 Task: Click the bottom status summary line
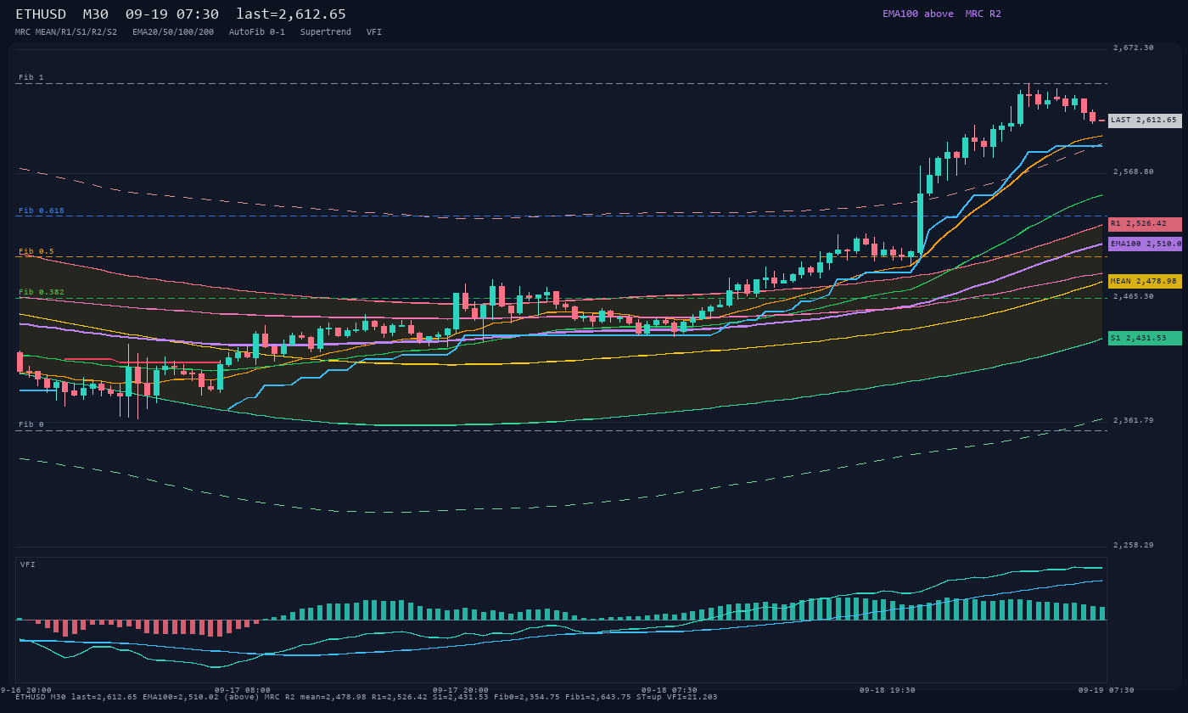tap(366, 697)
